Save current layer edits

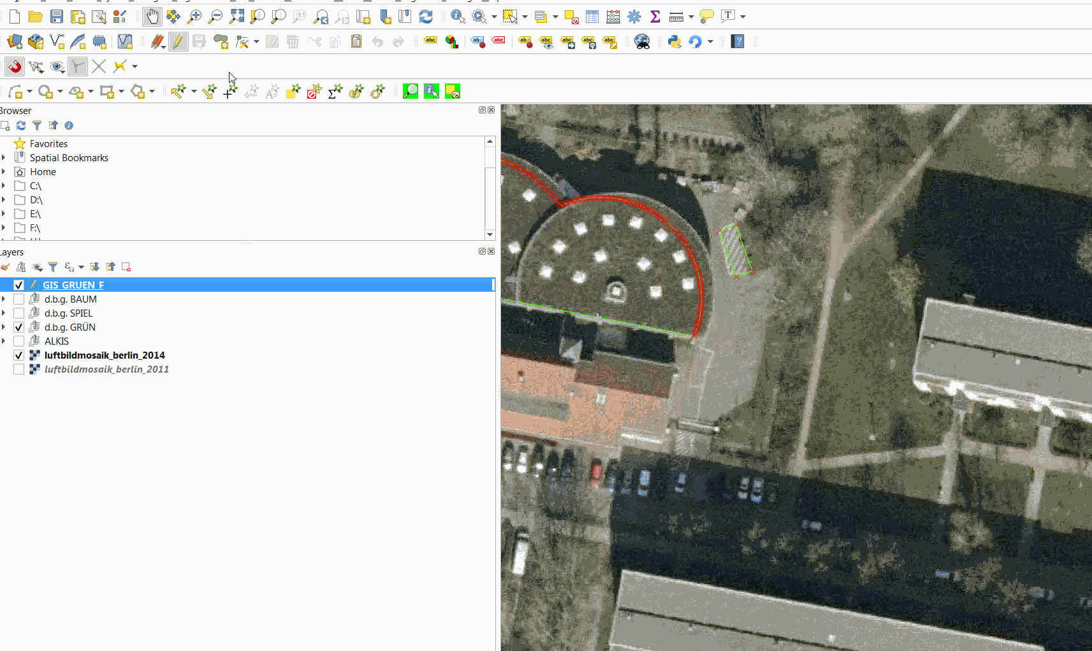[200, 41]
